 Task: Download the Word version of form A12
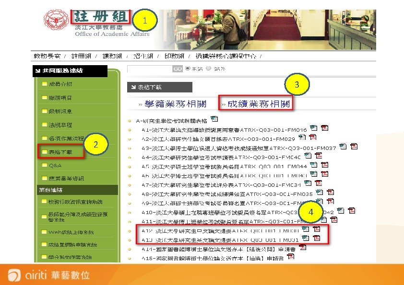pos(306,229)
